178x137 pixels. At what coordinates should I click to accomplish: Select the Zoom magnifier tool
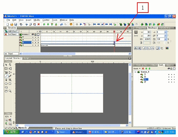pyautogui.click(x=10, y=91)
